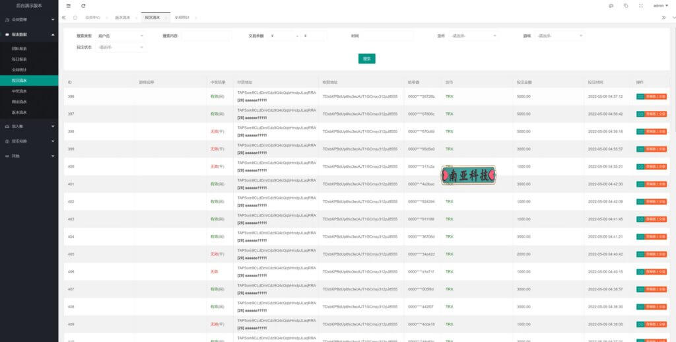The height and width of the screenshot is (342, 676).
Task: Click orange chain-transaction button in row 408
Action: pos(656,307)
